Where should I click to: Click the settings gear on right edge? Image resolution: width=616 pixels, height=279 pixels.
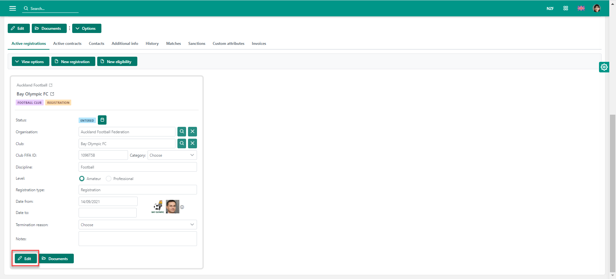pyautogui.click(x=604, y=67)
